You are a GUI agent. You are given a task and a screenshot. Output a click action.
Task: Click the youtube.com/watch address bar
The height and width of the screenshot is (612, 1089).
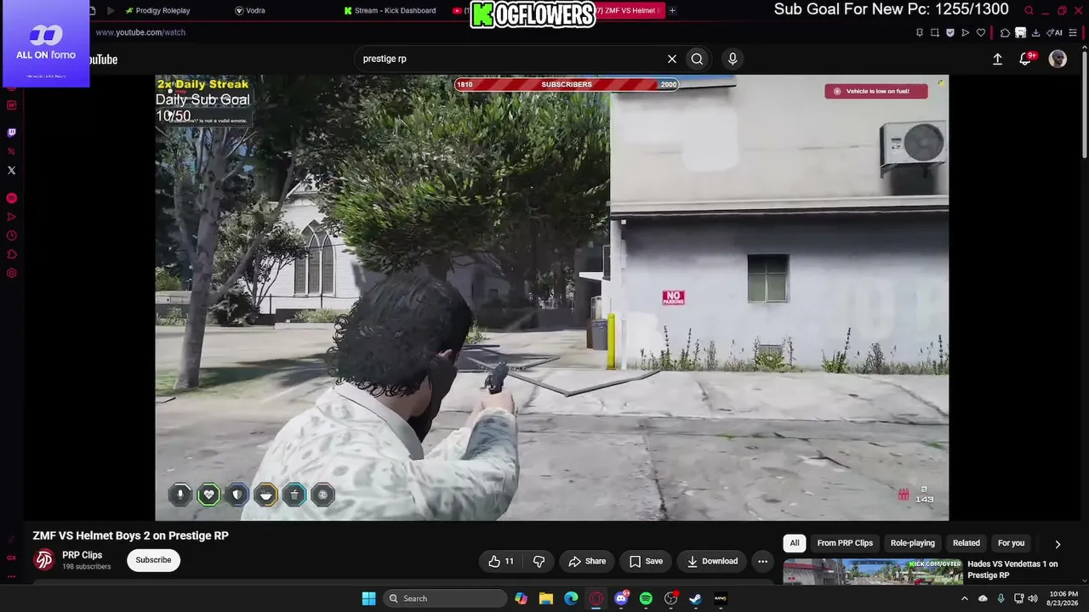click(140, 32)
